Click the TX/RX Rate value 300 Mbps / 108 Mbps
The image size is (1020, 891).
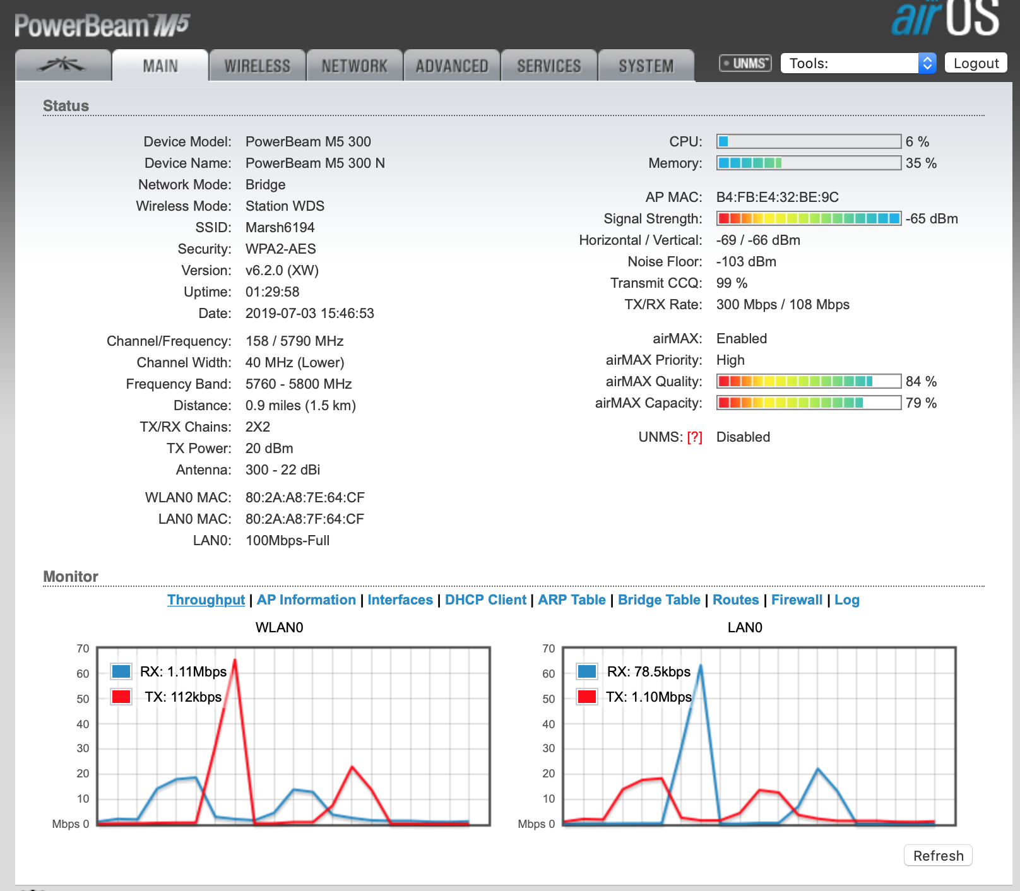(783, 305)
